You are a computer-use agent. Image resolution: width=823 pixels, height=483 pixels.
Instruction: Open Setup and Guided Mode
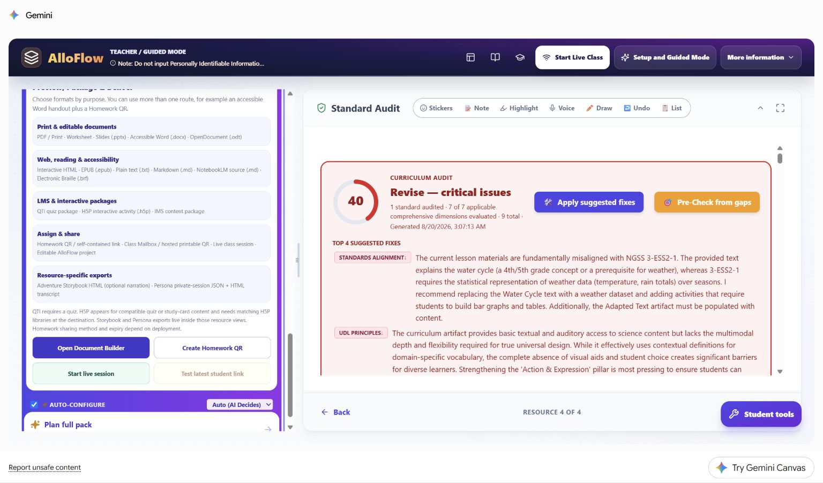[664, 57]
